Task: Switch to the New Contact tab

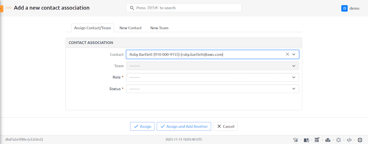Action: (x=130, y=28)
